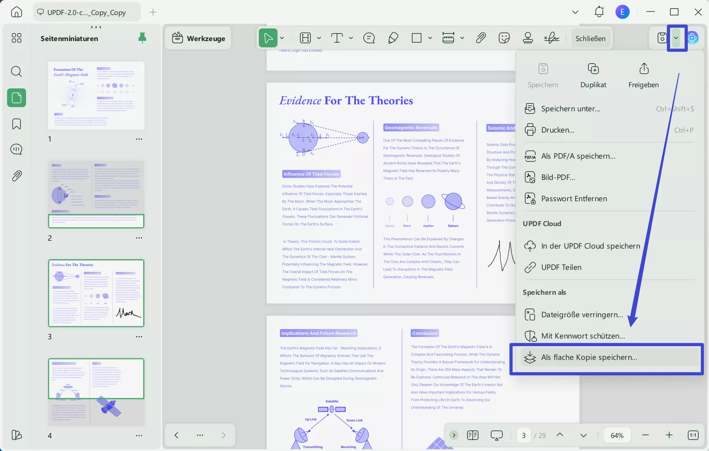Select the pencil drawing tool
709x451 pixels.
[393, 38]
